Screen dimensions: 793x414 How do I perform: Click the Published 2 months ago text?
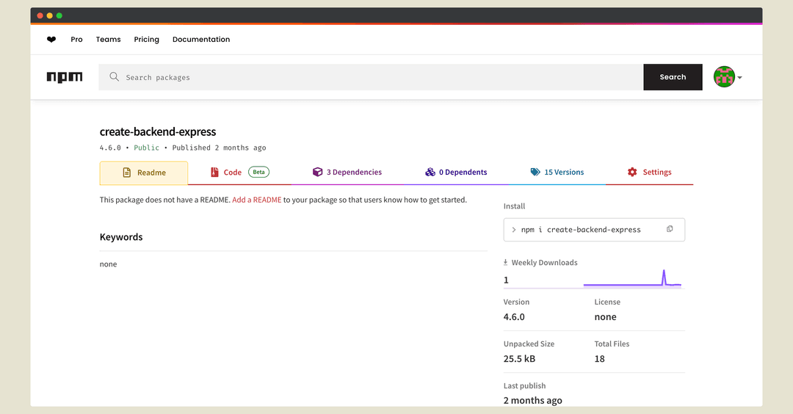click(x=219, y=148)
